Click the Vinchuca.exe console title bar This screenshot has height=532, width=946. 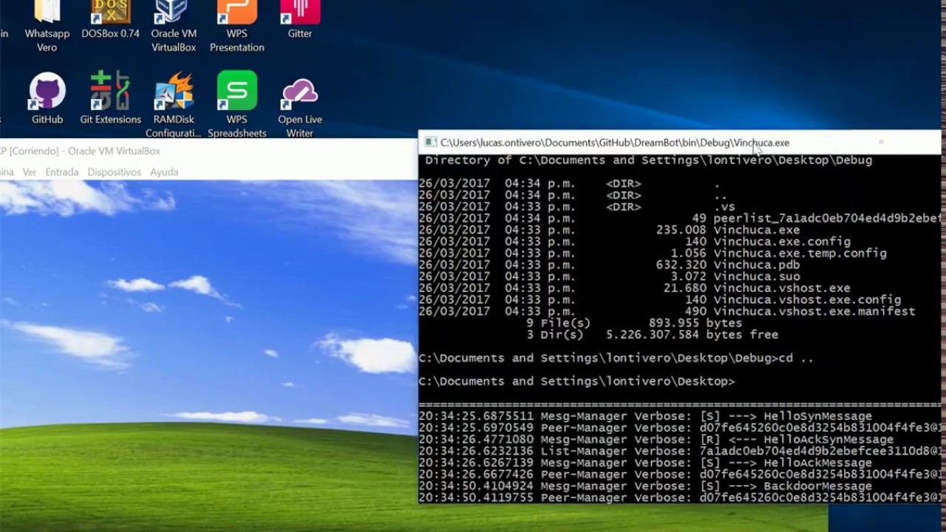click(x=679, y=143)
